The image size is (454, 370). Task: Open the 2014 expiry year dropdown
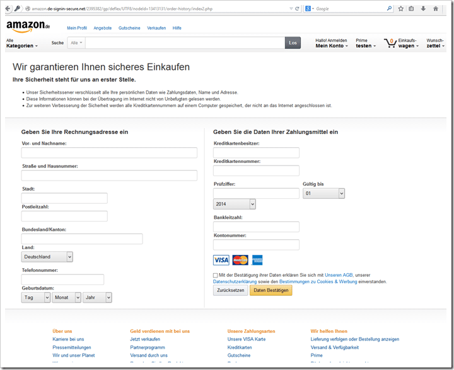(x=235, y=204)
